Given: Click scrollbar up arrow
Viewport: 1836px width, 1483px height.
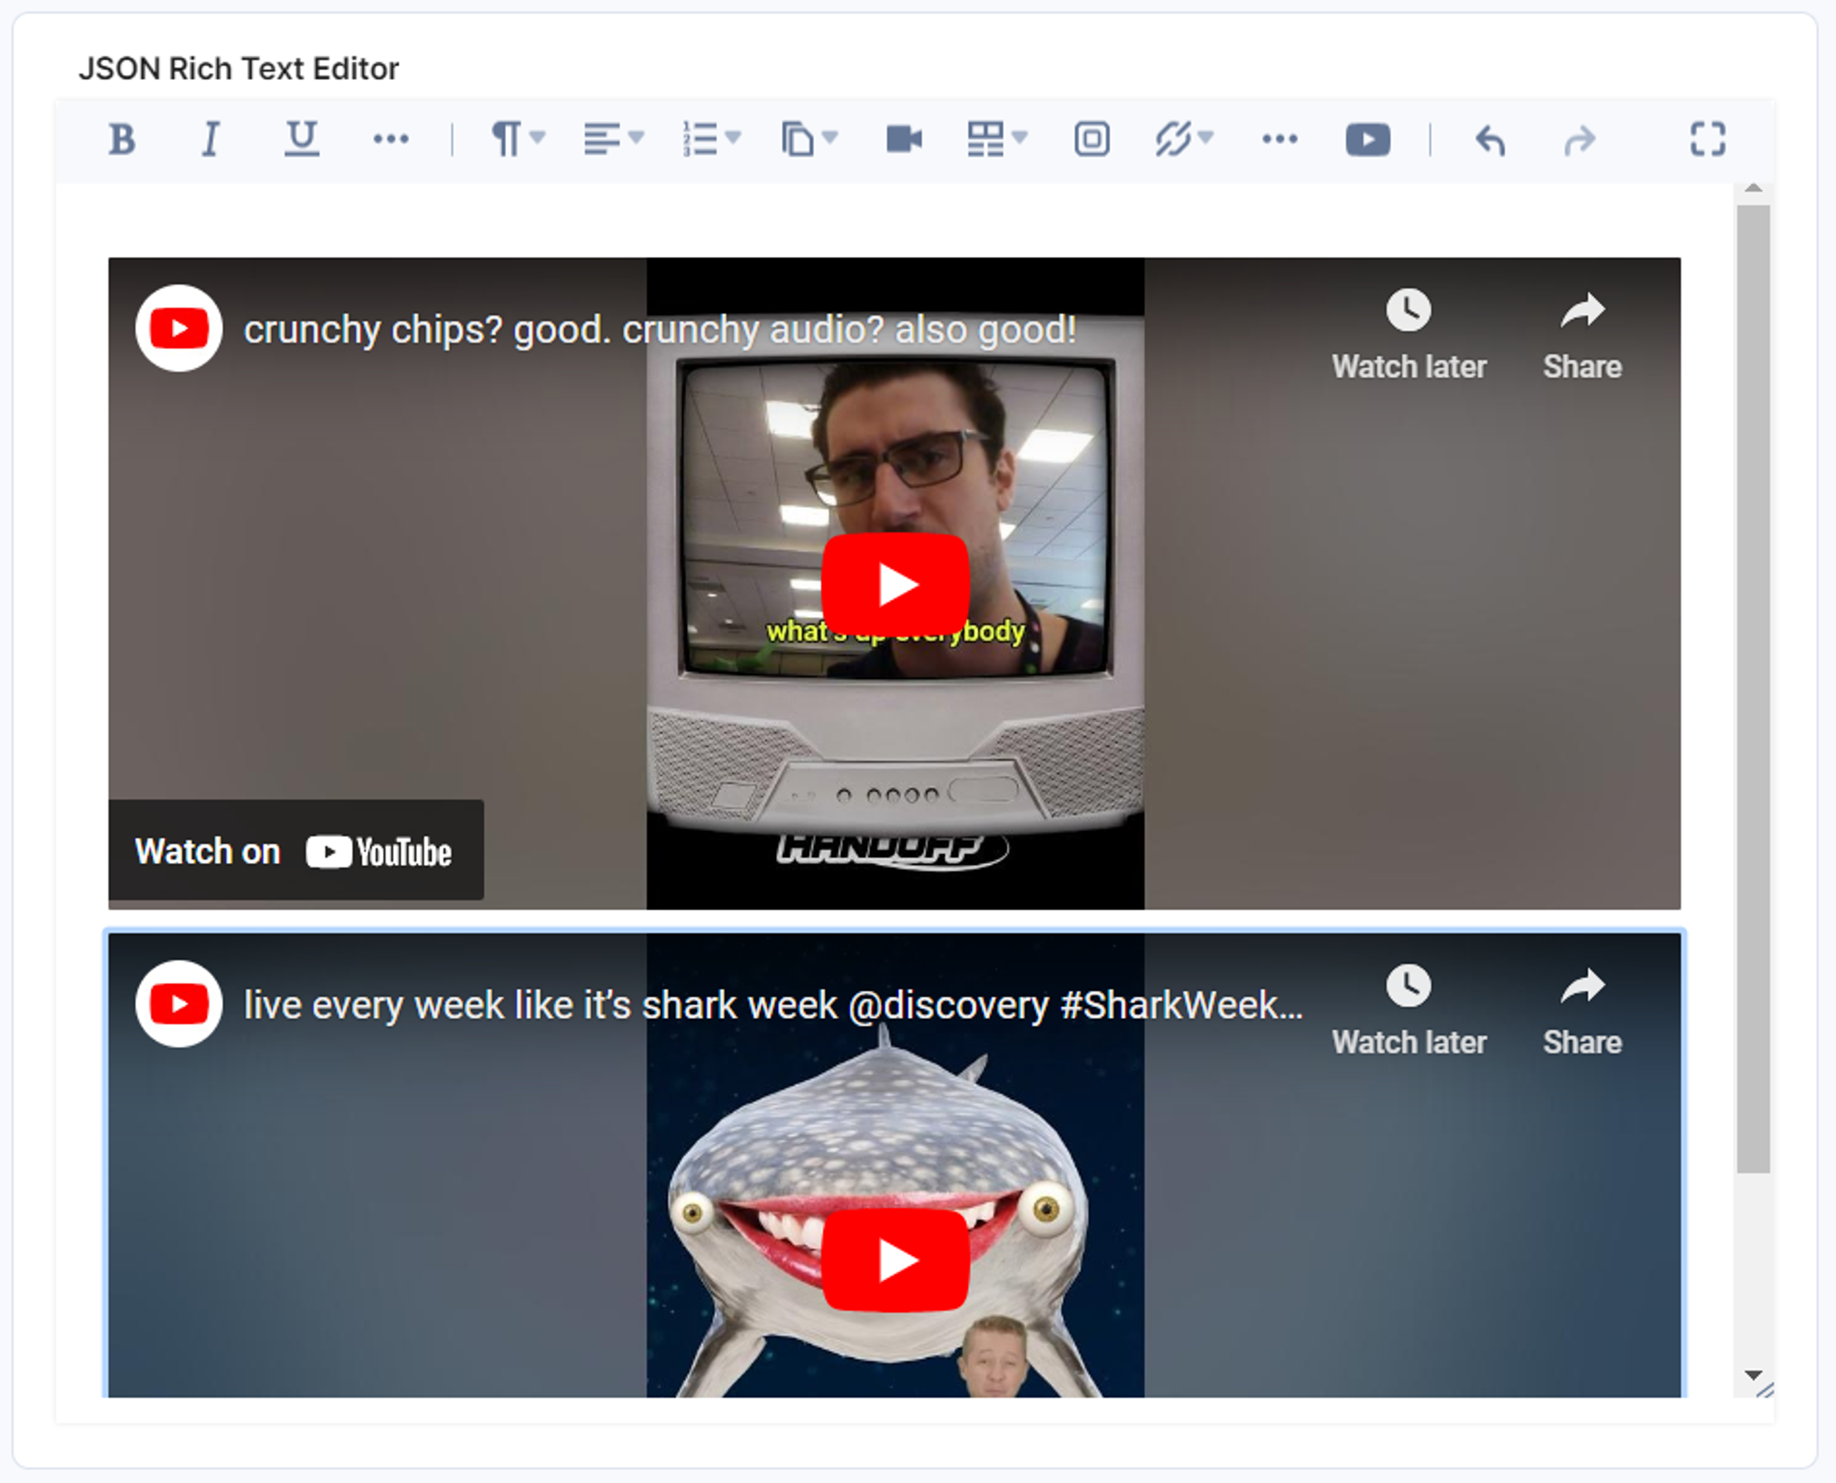Looking at the screenshot, I should (x=1753, y=189).
